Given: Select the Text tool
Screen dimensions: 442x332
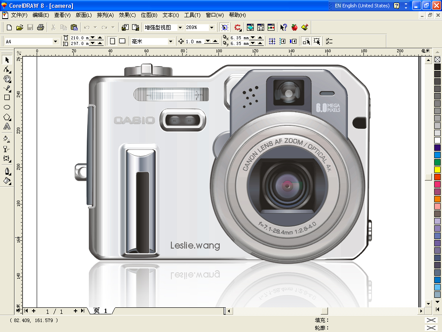Looking at the screenshot, I should pyautogui.click(x=7, y=126).
